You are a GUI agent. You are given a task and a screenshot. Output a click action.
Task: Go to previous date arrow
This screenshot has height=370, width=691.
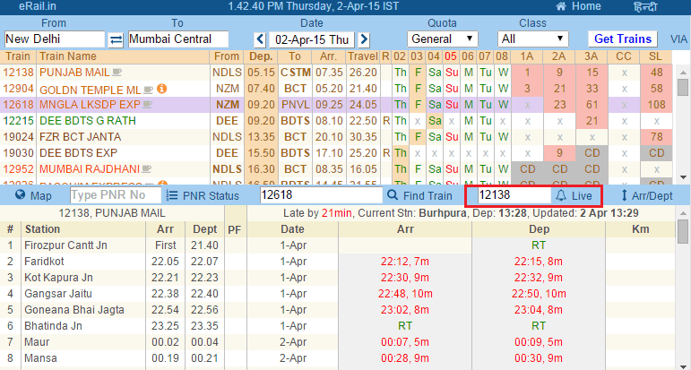260,39
